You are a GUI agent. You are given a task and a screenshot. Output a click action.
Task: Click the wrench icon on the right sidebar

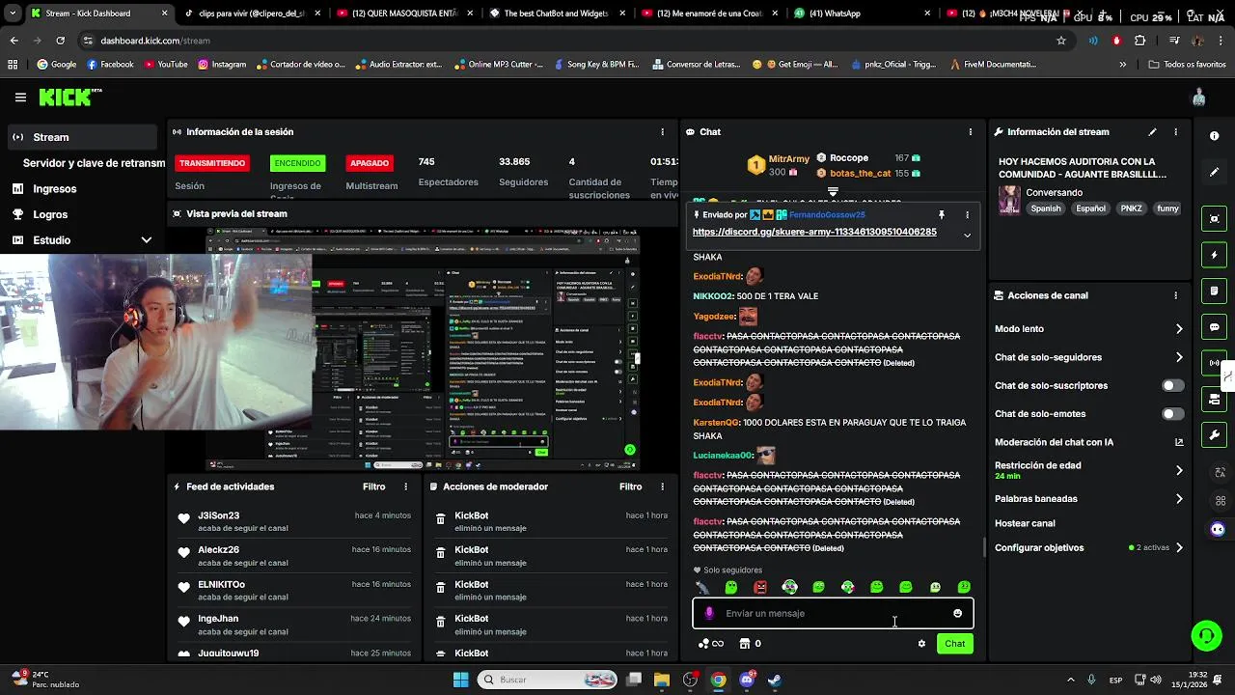click(x=1214, y=435)
